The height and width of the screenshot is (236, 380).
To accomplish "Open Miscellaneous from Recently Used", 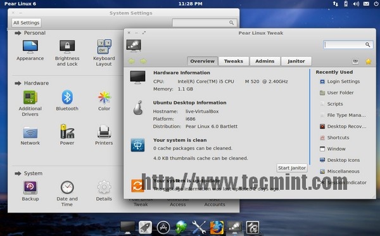I will 339,171.
